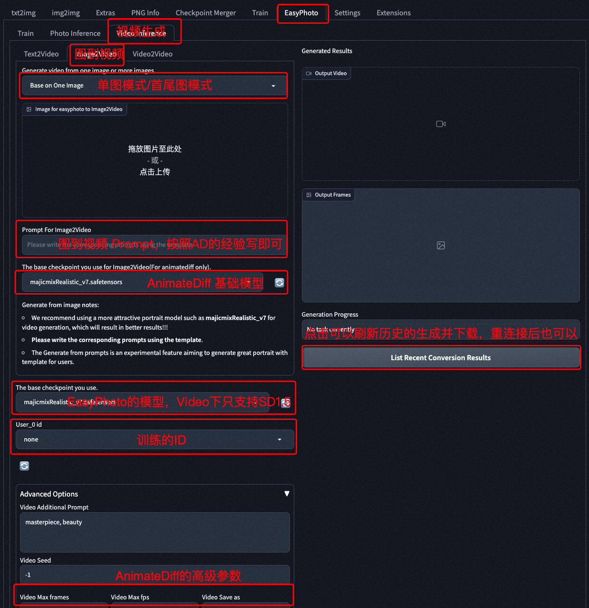Screen dimensions: 589x608
Task: Open the Checkpoint Merger tab
Action: click(205, 13)
